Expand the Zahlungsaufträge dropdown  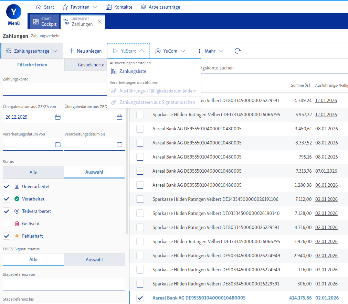(32, 51)
